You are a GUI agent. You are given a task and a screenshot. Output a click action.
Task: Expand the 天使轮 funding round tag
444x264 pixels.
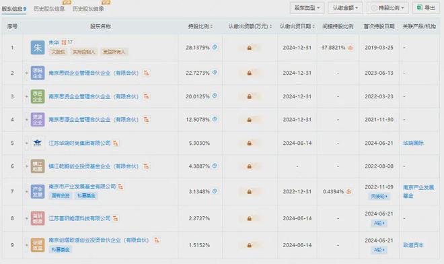379,196
